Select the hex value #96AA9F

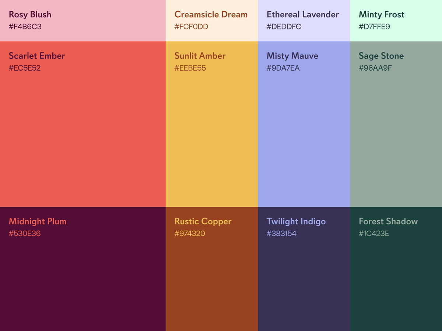pyautogui.click(x=375, y=68)
